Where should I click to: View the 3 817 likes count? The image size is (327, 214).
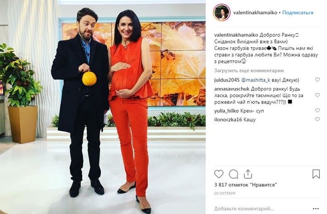pos(245,185)
